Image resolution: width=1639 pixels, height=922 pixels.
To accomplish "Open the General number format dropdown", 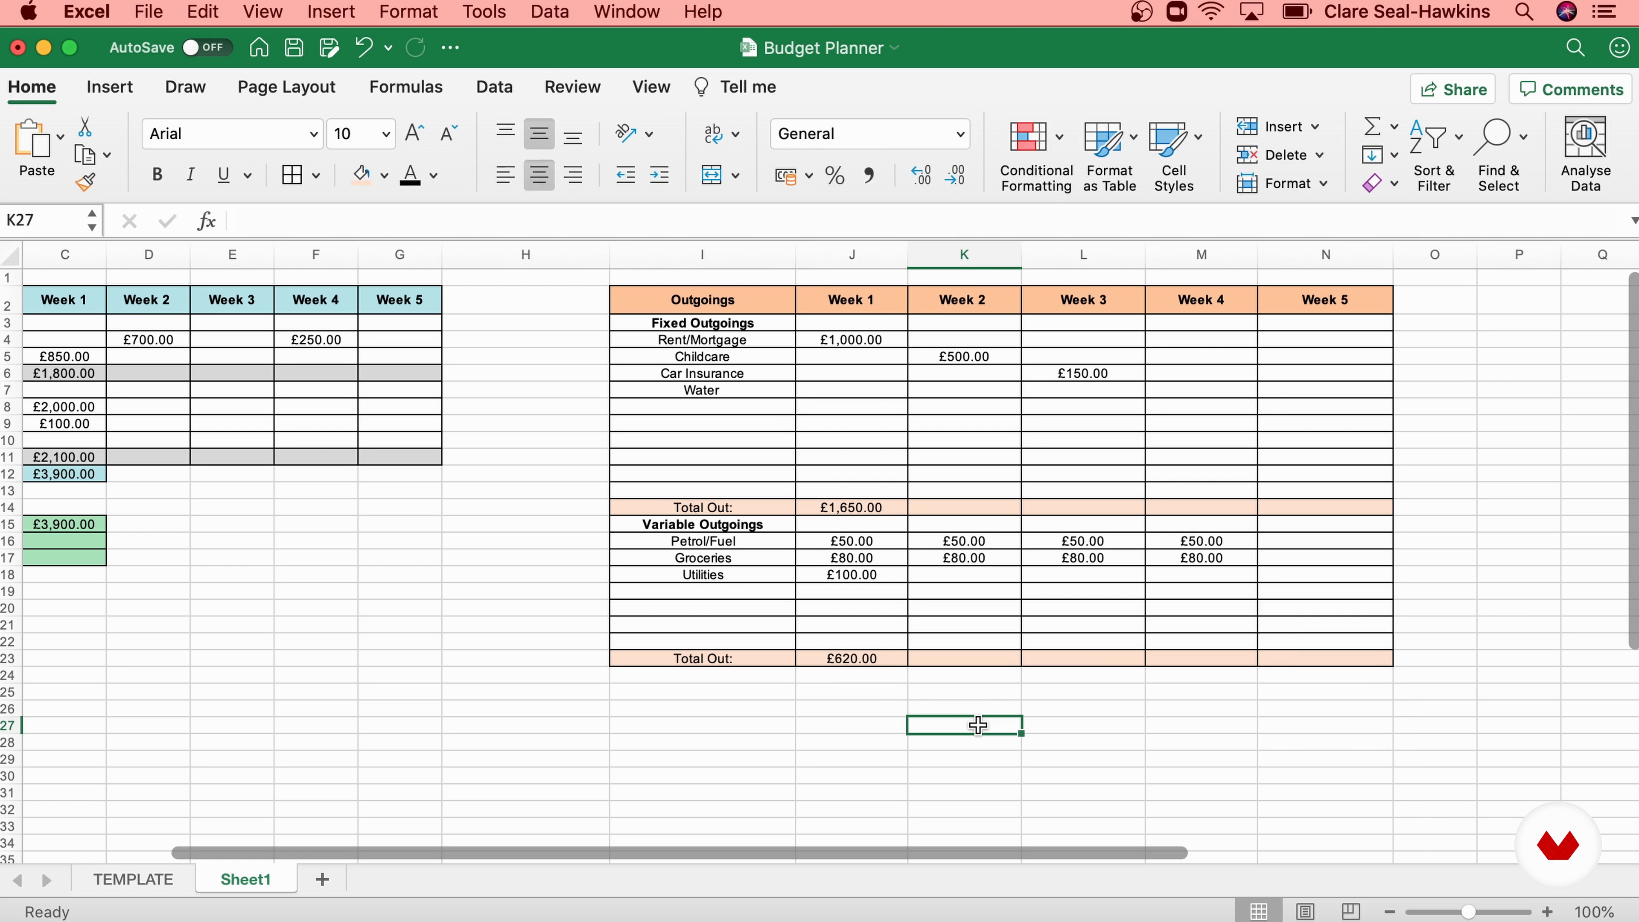I will pos(960,134).
